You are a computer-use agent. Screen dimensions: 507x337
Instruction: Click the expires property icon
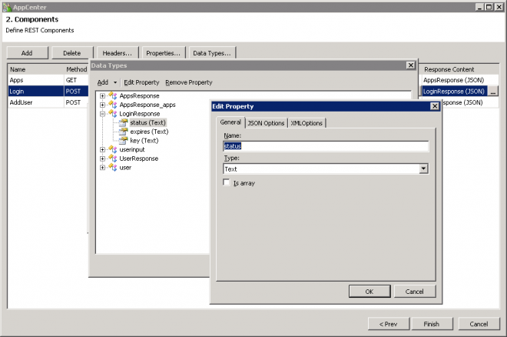[123, 132]
